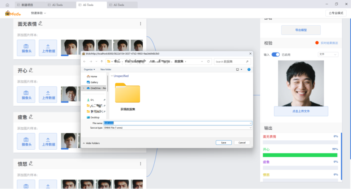Open camera capture for 面无表情 samples
This screenshot has width=351, height=189.
[26, 48]
